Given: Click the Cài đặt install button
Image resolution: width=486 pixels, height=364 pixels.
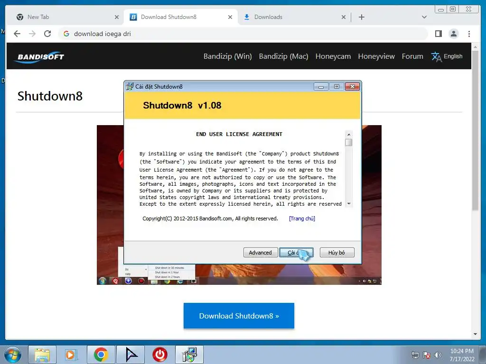Looking at the screenshot, I should coord(296,253).
